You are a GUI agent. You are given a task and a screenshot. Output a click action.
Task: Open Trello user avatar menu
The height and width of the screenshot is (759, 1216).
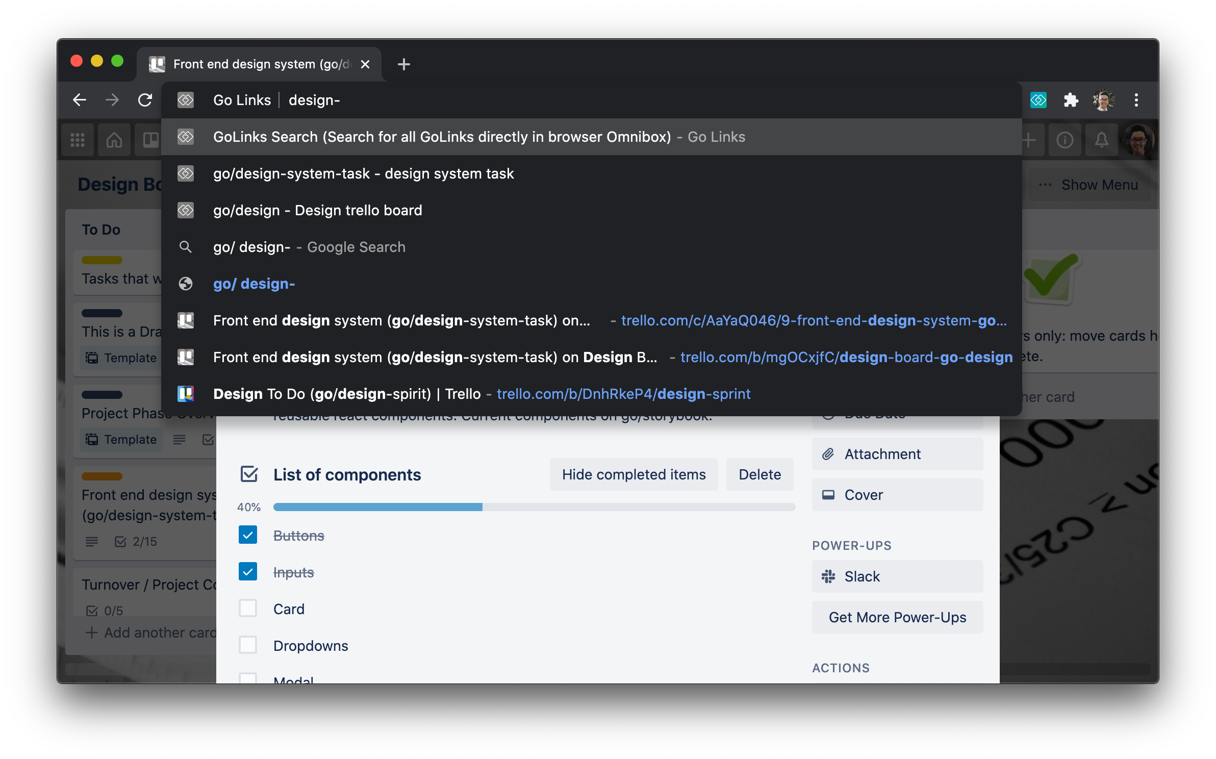[1138, 140]
